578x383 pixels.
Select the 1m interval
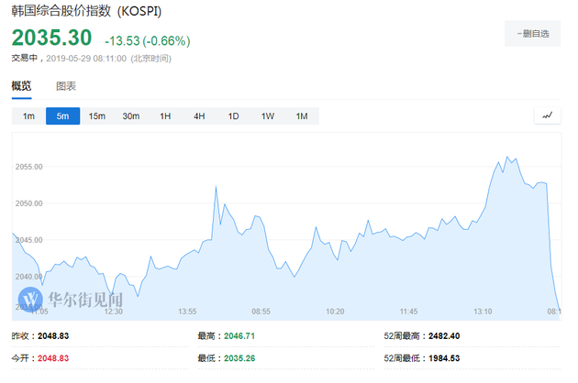(x=28, y=116)
